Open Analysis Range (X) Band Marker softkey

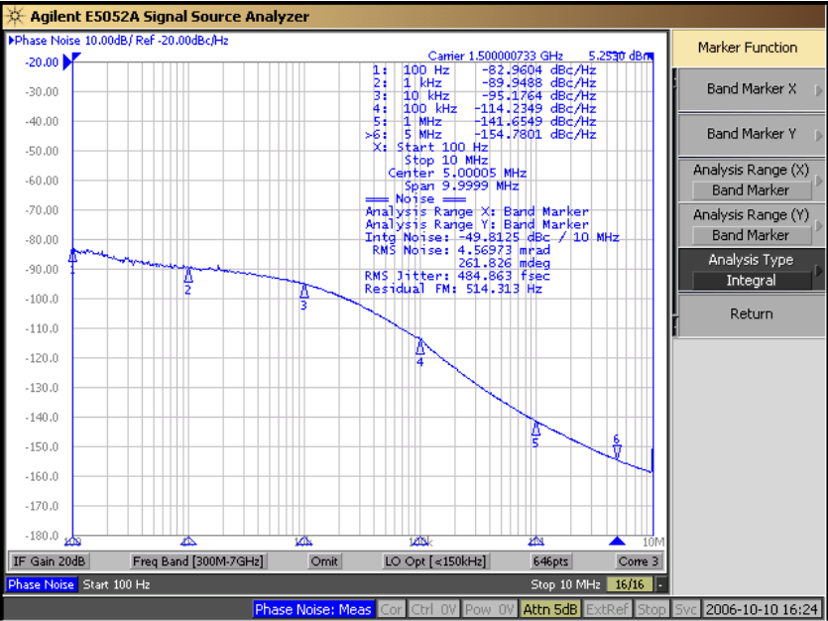(751, 180)
